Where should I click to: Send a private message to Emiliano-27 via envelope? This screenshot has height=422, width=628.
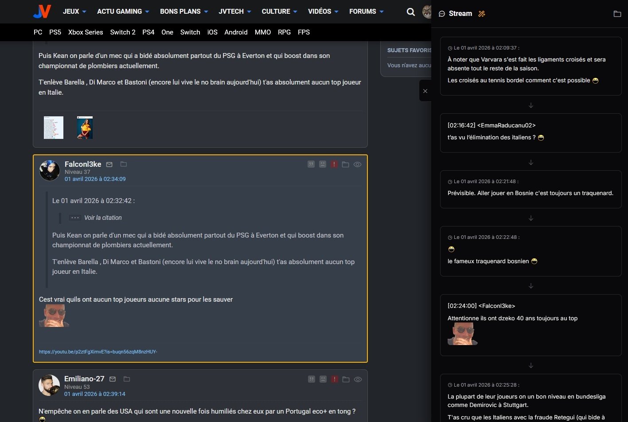[x=113, y=379]
